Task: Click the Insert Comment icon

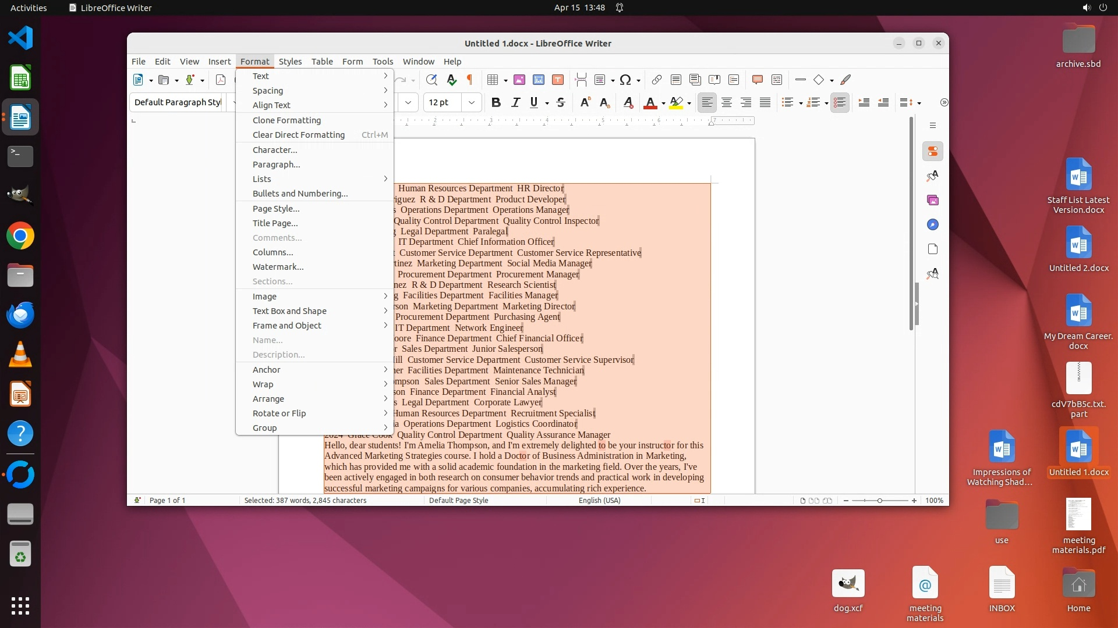Action: tap(757, 80)
